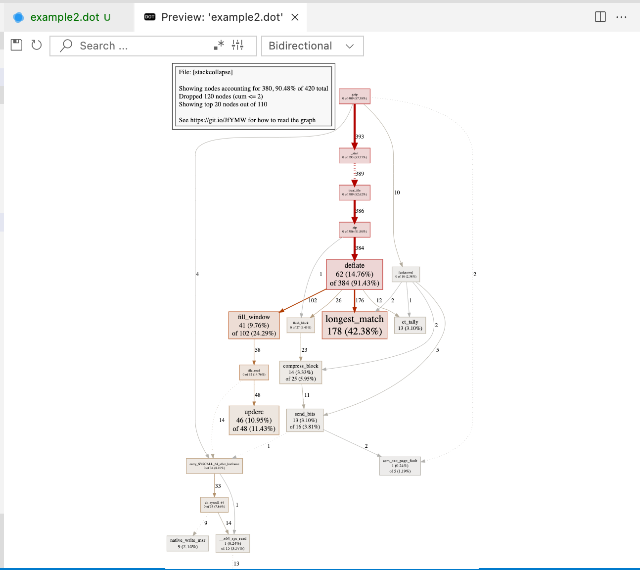Viewport: 640px width, 570px height.
Task: Click 'Dropped 120 nodes' legend line
Action: (221, 96)
